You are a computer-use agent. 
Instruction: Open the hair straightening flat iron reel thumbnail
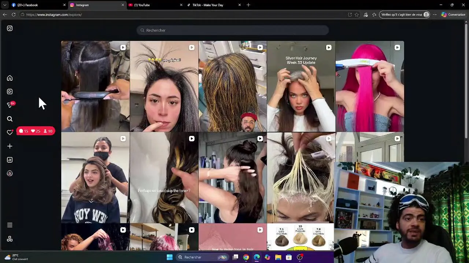[x=95, y=86]
